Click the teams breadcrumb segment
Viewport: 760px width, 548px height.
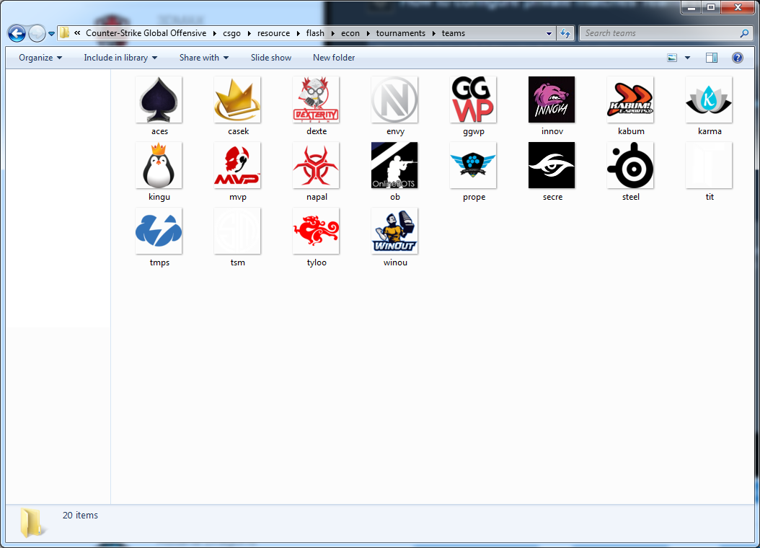coord(454,33)
